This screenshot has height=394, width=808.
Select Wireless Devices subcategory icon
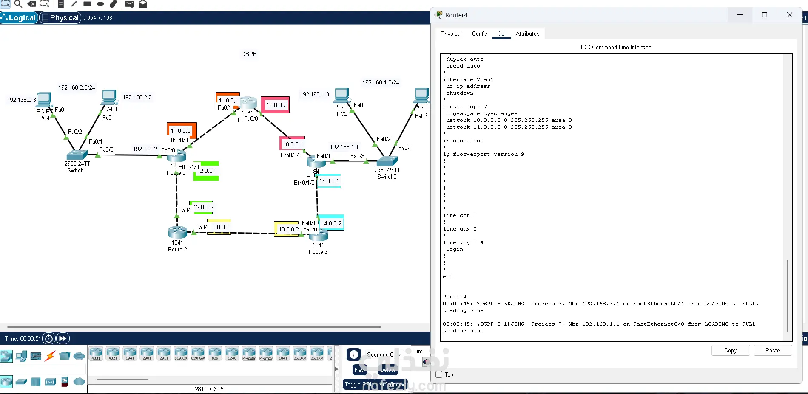50,381
